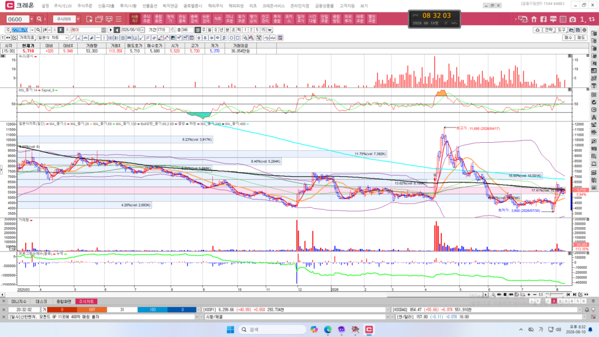
Task: Expand the date 2026/08/10 picker dropdown
Action: coord(143,30)
